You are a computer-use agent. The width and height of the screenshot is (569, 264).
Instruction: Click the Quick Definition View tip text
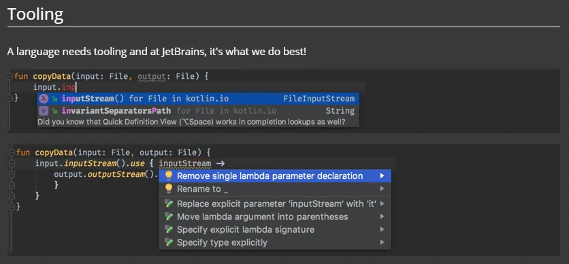click(191, 122)
